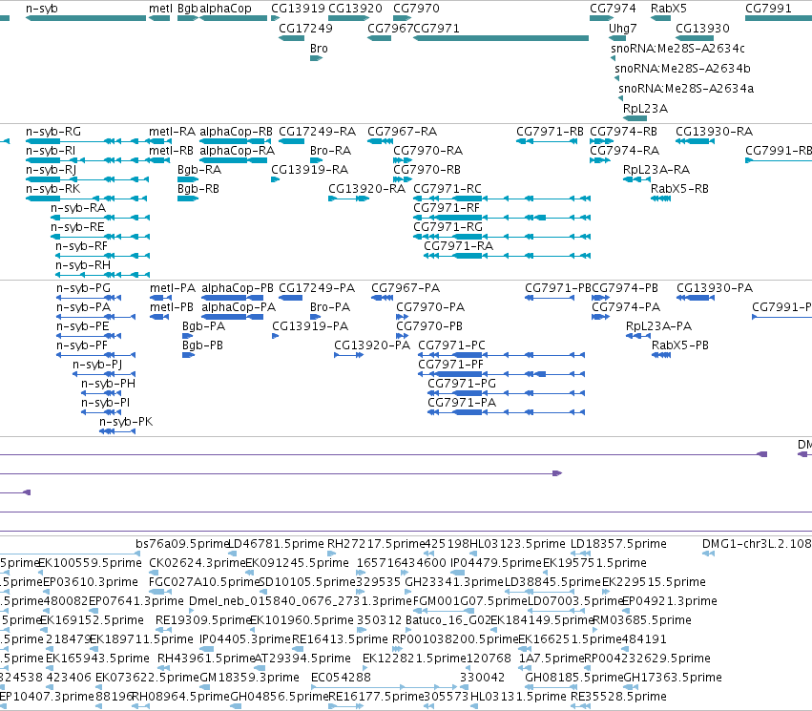Click EST label bs76a09.5prime
812x711 pixels.
click(x=182, y=544)
